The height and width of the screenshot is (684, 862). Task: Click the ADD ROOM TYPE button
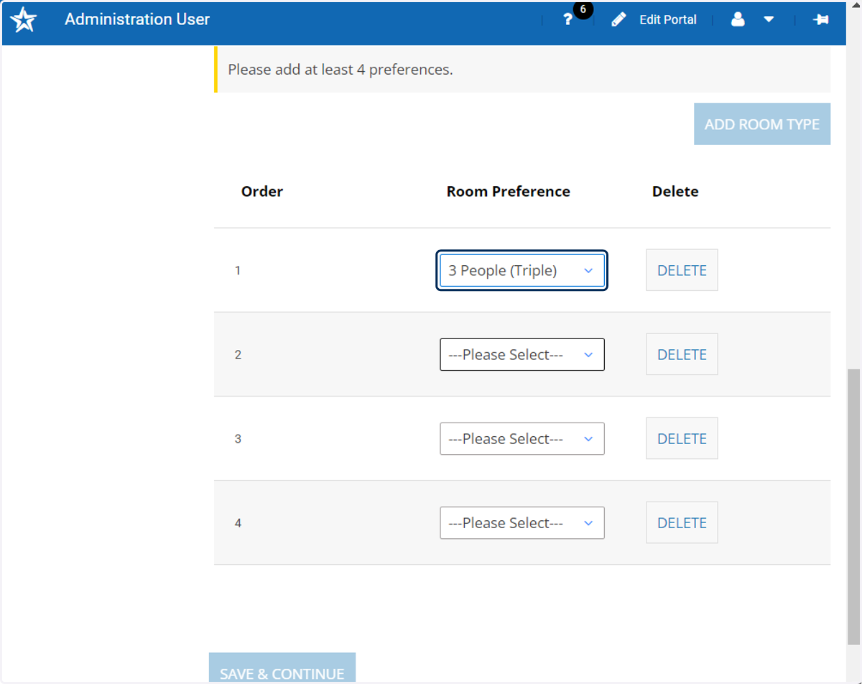762,124
